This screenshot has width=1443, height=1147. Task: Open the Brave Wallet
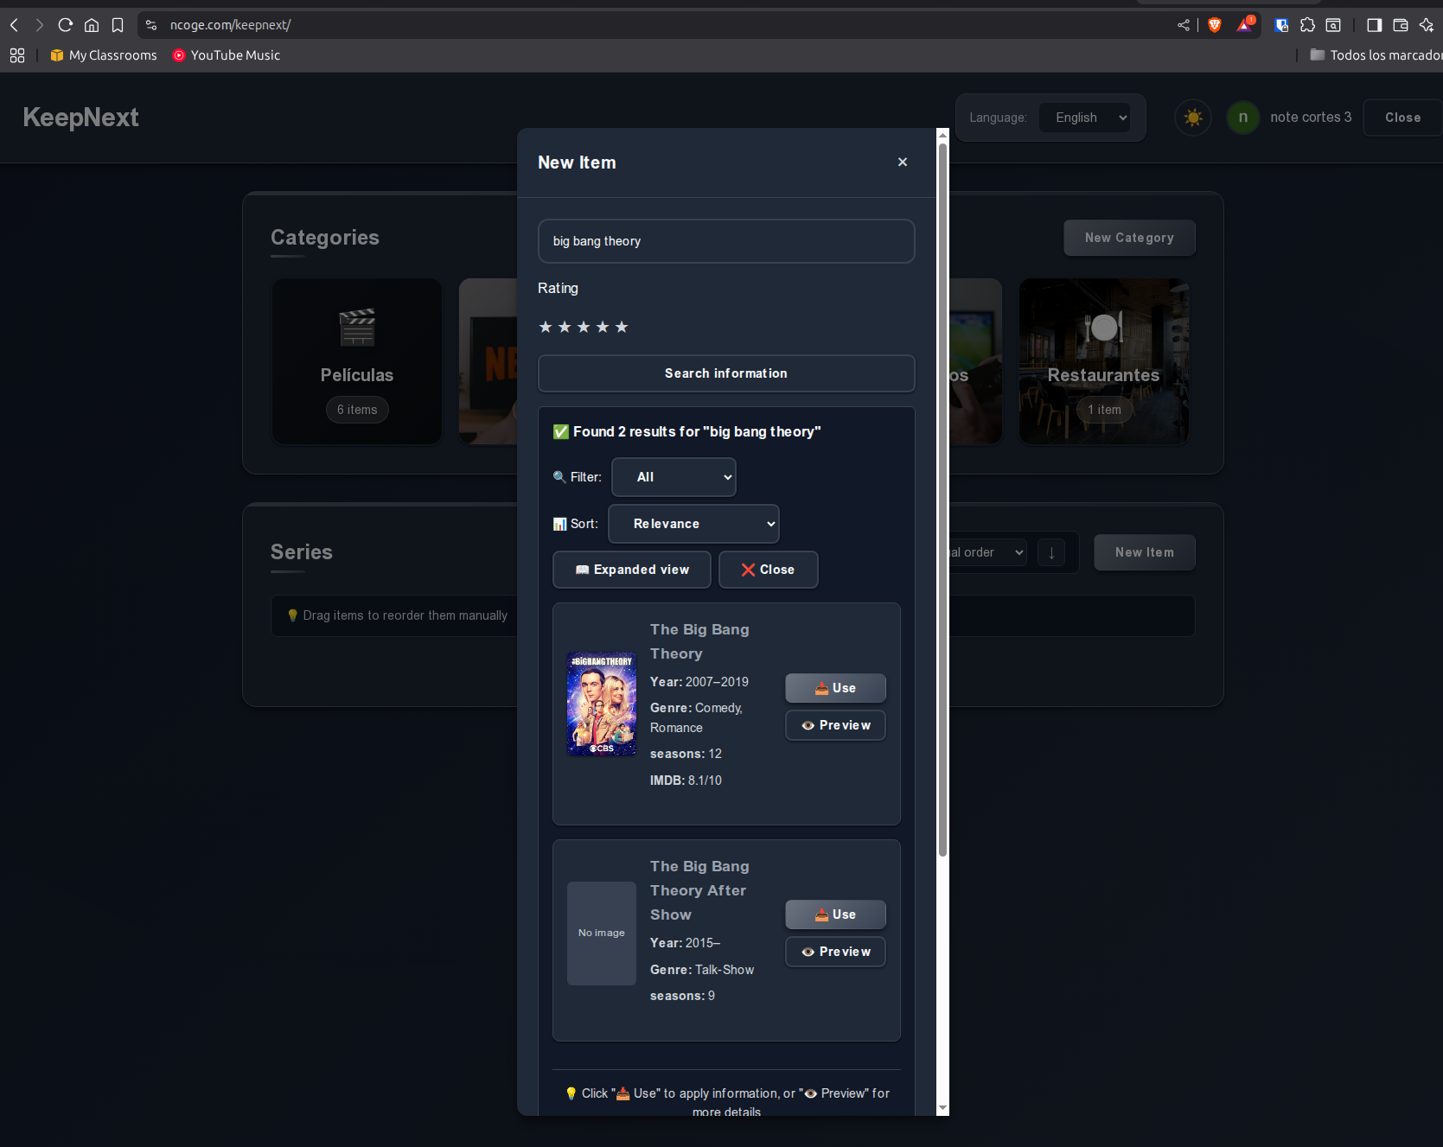(x=1401, y=25)
